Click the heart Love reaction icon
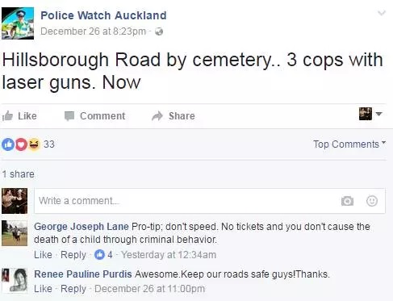This screenshot has height=301, width=393. (x=21, y=144)
